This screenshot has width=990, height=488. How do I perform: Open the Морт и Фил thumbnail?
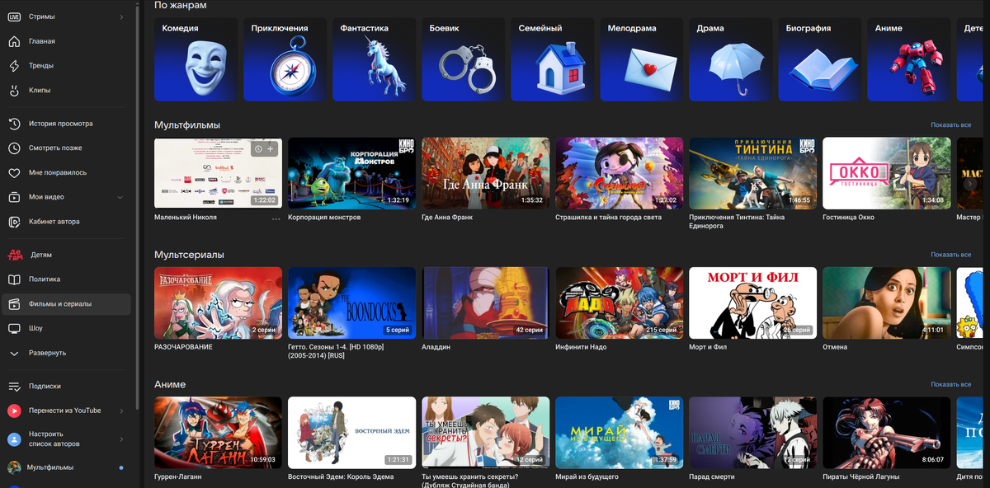pyautogui.click(x=752, y=303)
